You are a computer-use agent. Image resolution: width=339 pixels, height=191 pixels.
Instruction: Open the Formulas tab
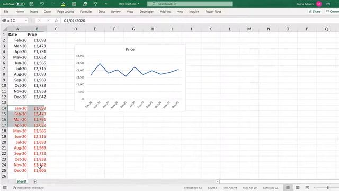86,12
